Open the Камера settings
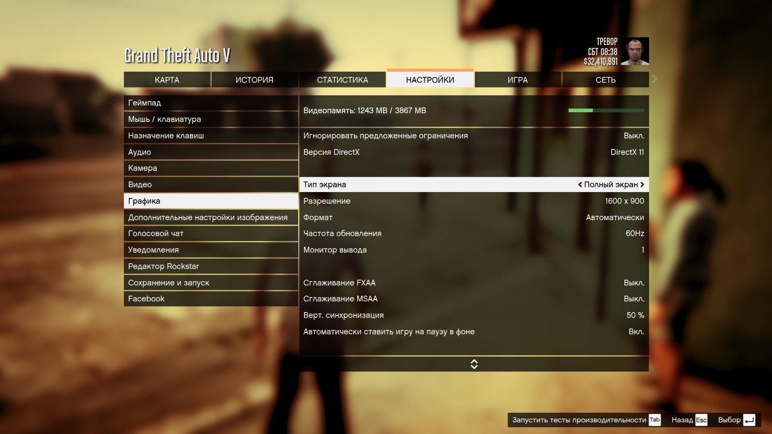 (211, 168)
